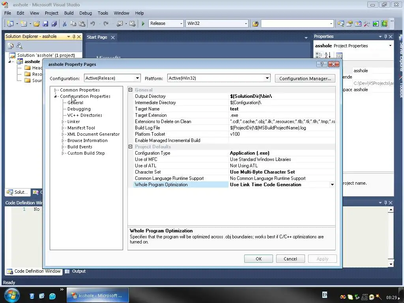Toggle auto-hide pin on Properties panel
The image size is (404, 303).
pyautogui.click(x=385, y=37)
